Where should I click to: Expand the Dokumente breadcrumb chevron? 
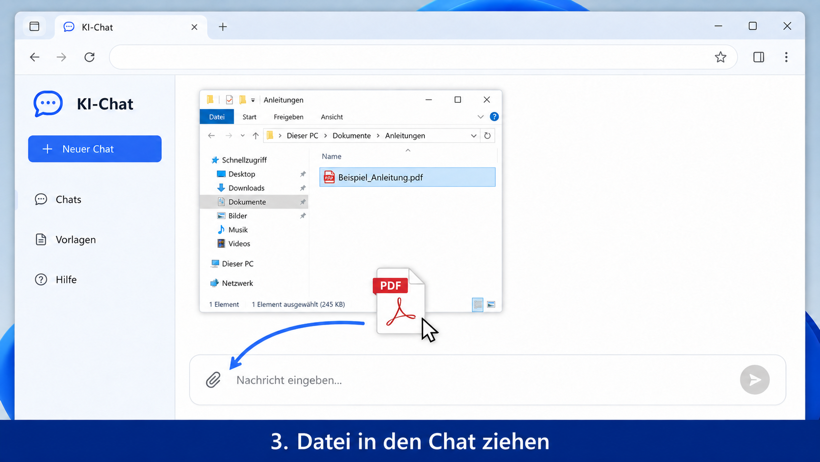pos(378,136)
